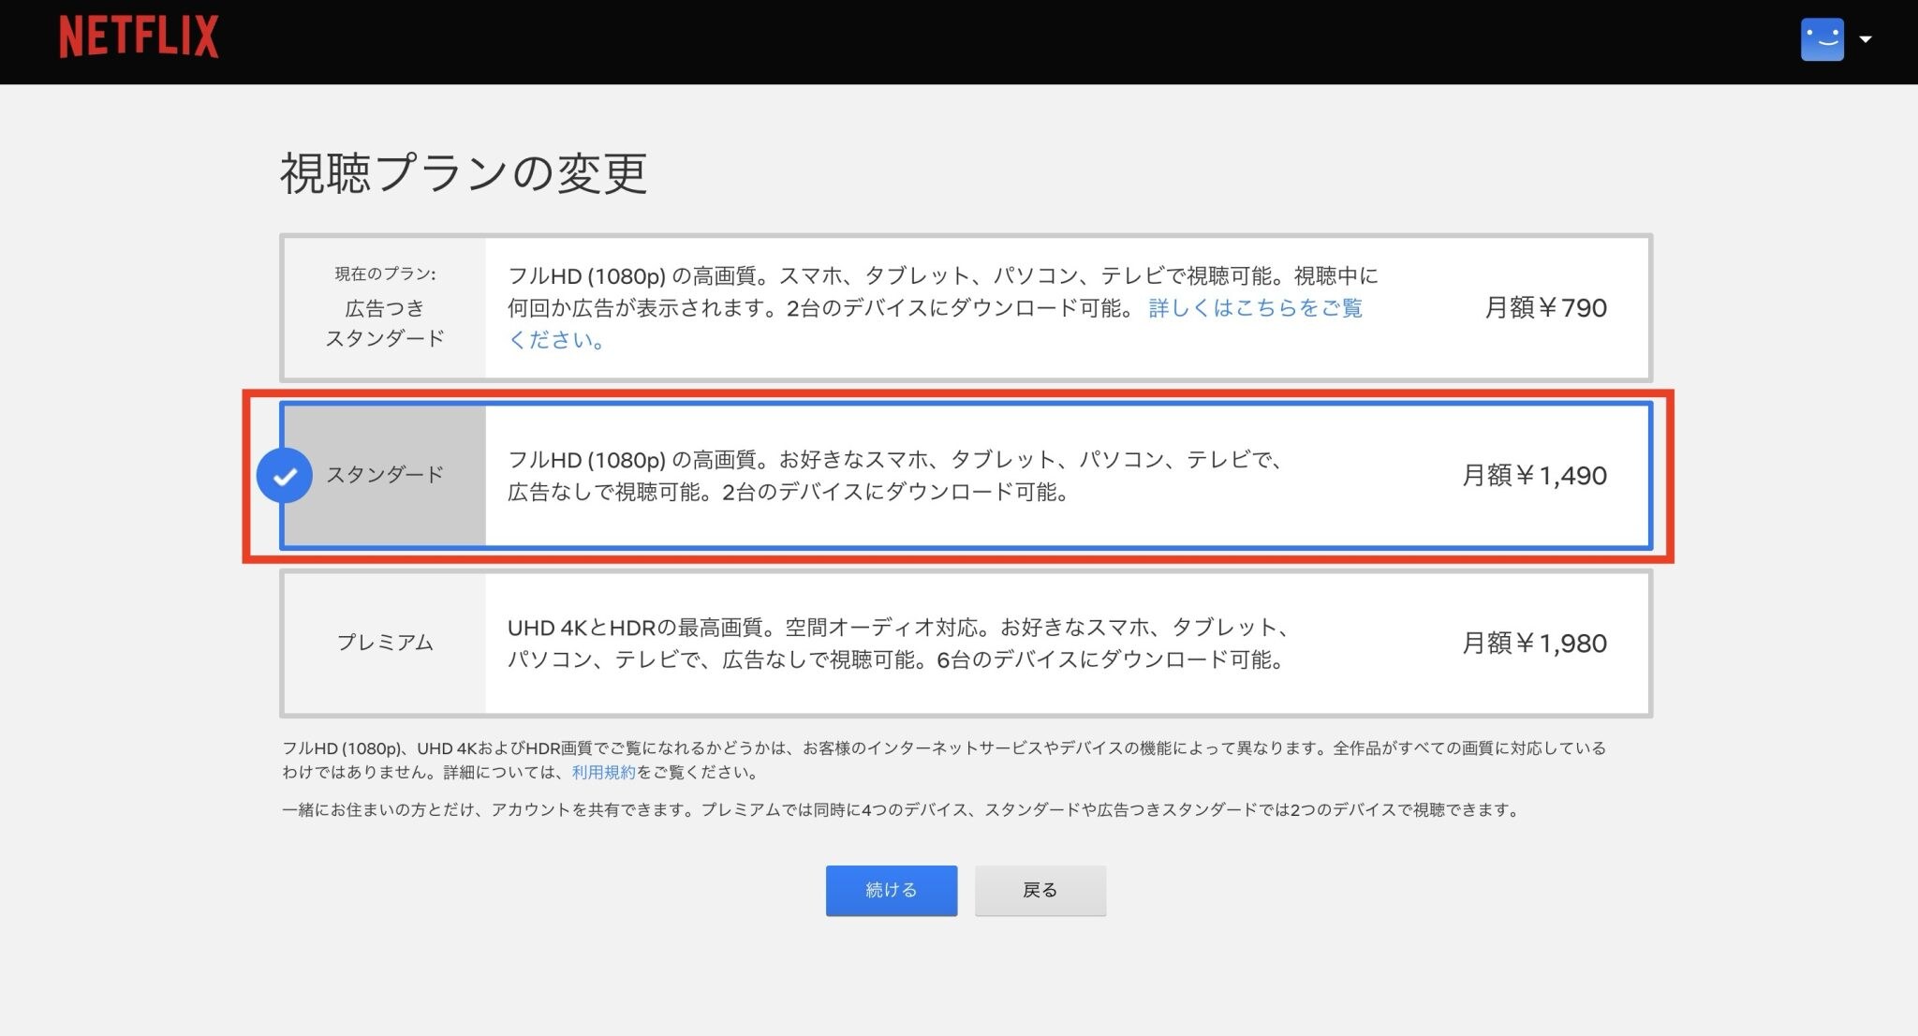Click the 戻る button
1918x1036 pixels.
pyautogui.click(x=1040, y=890)
